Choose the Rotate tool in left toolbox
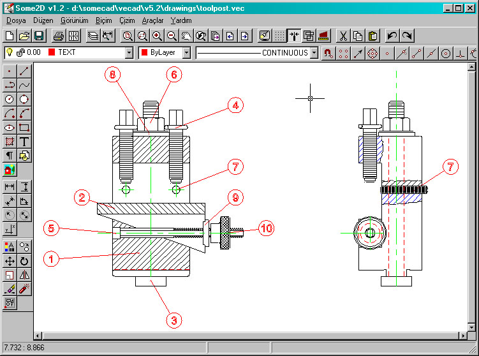 coord(24,261)
